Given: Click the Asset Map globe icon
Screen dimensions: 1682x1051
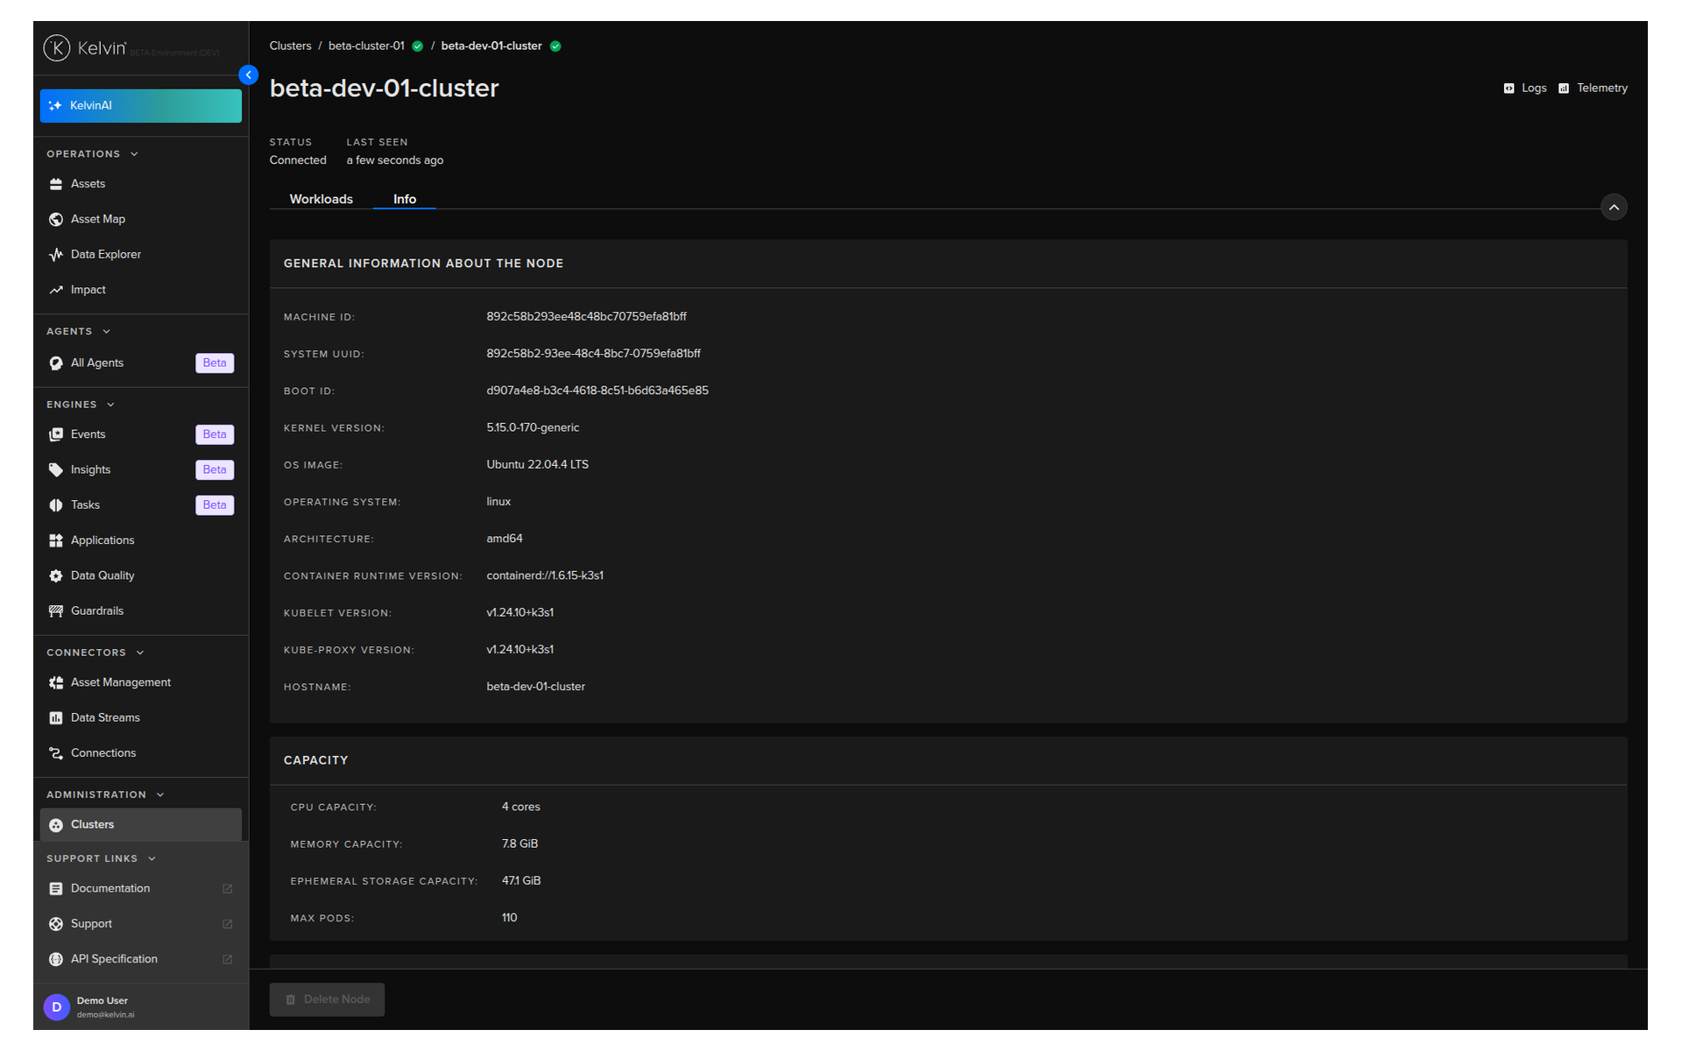Looking at the screenshot, I should coord(56,219).
